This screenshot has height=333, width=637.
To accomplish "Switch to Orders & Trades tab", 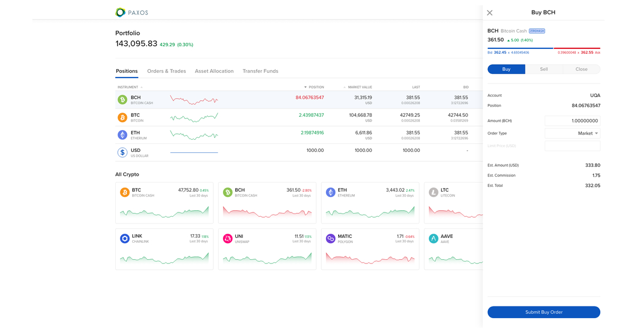I will point(166,71).
